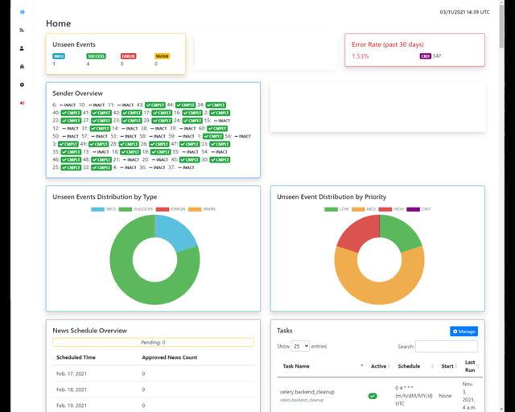Click the Tasks search input field
Viewport: 515px width, 412px height.
tap(447, 346)
